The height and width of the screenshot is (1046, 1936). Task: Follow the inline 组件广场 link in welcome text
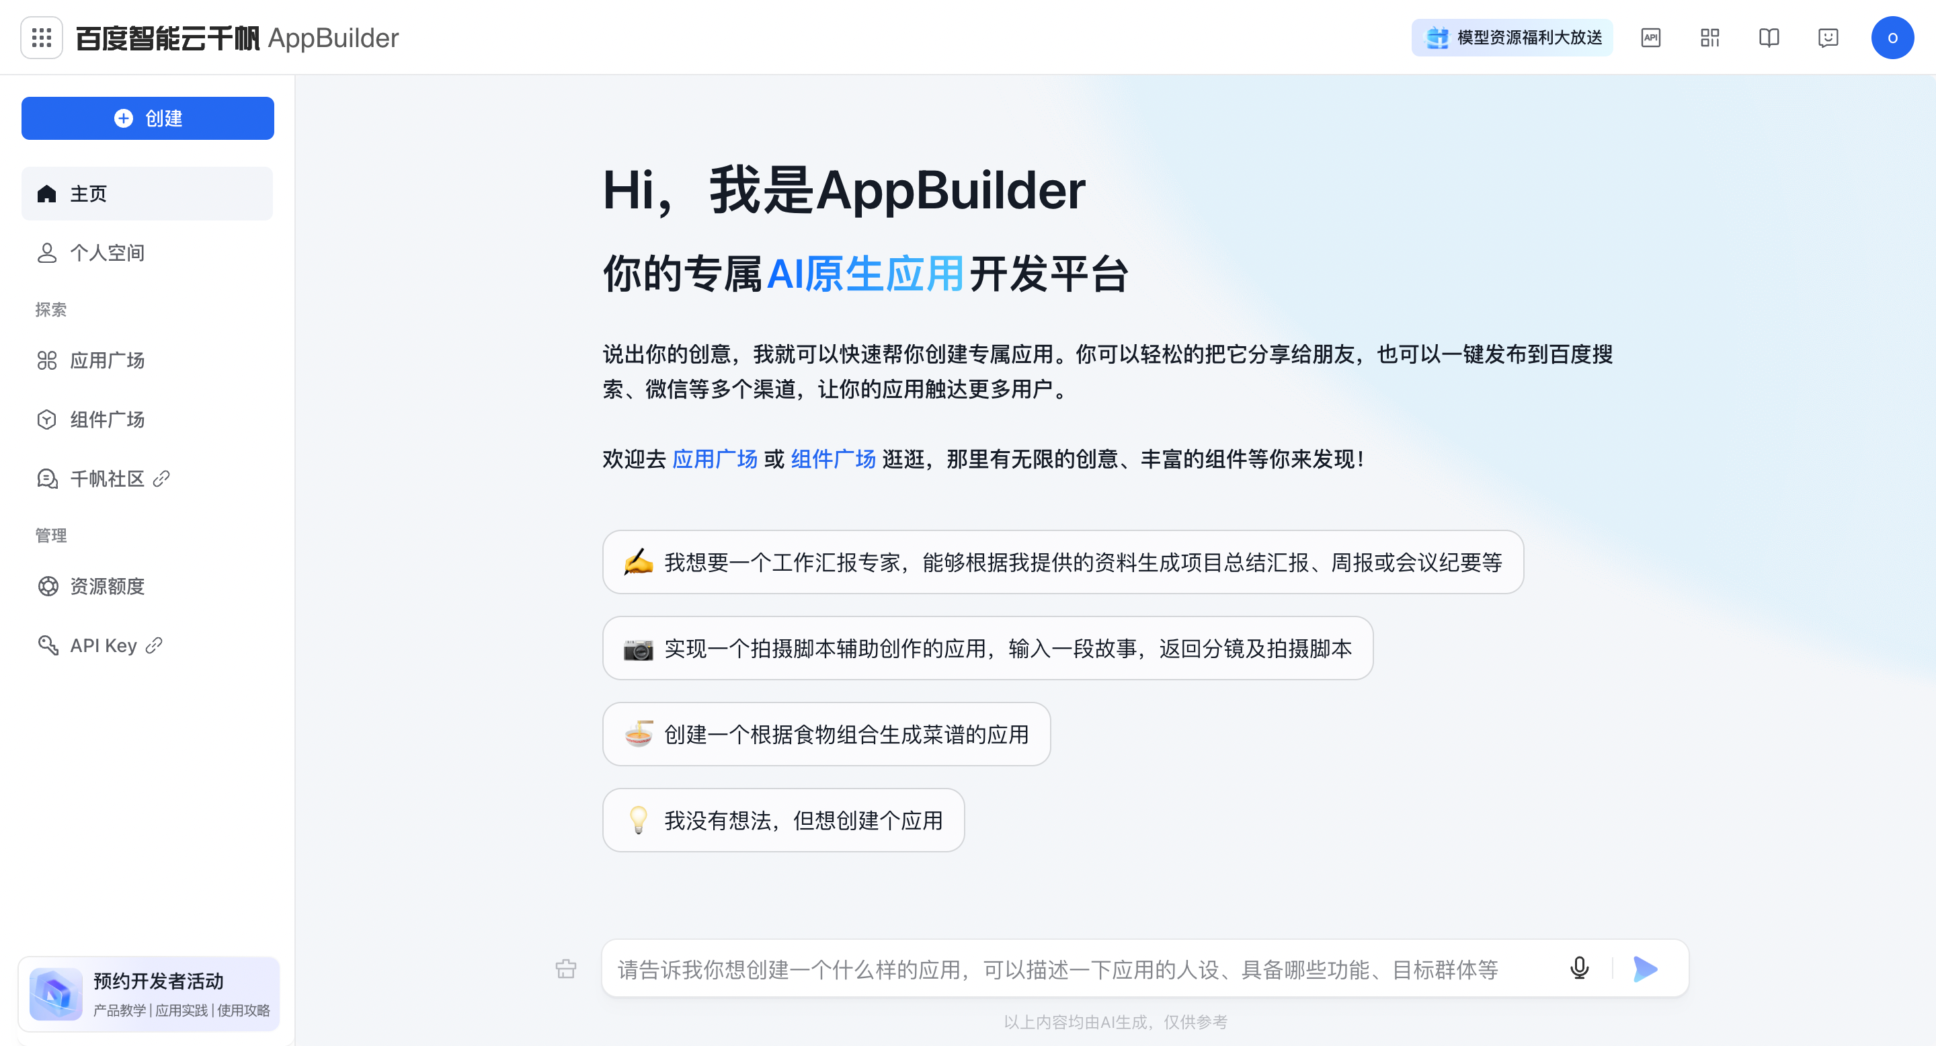[x=833, y=459]
